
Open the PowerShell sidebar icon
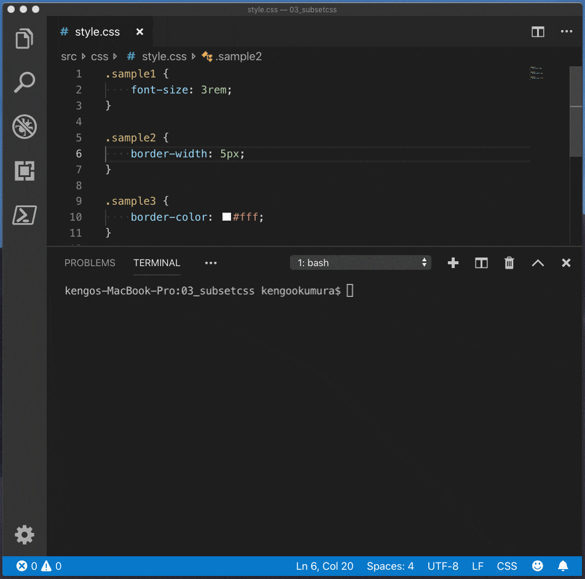(25, 215)
